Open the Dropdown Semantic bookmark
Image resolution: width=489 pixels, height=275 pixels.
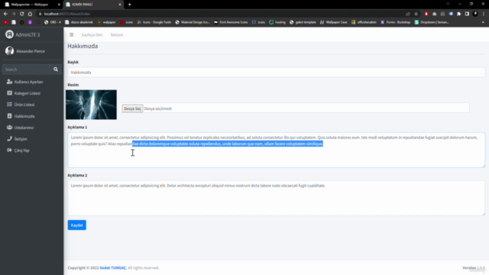pyautogui.click(x=432, y=22)
